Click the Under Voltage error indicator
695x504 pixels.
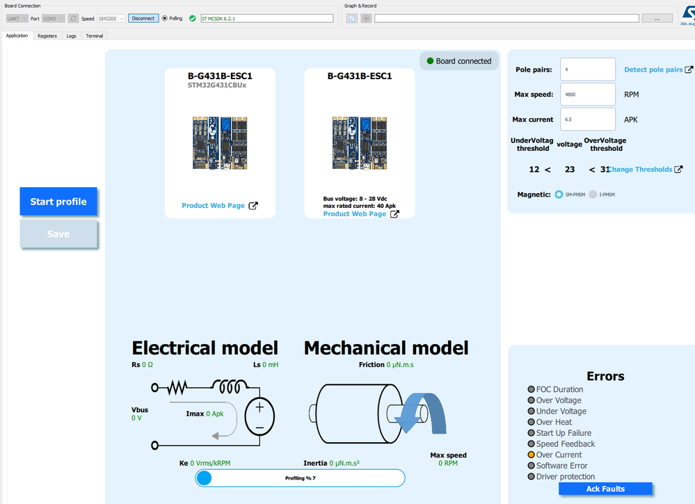[531, 411]
